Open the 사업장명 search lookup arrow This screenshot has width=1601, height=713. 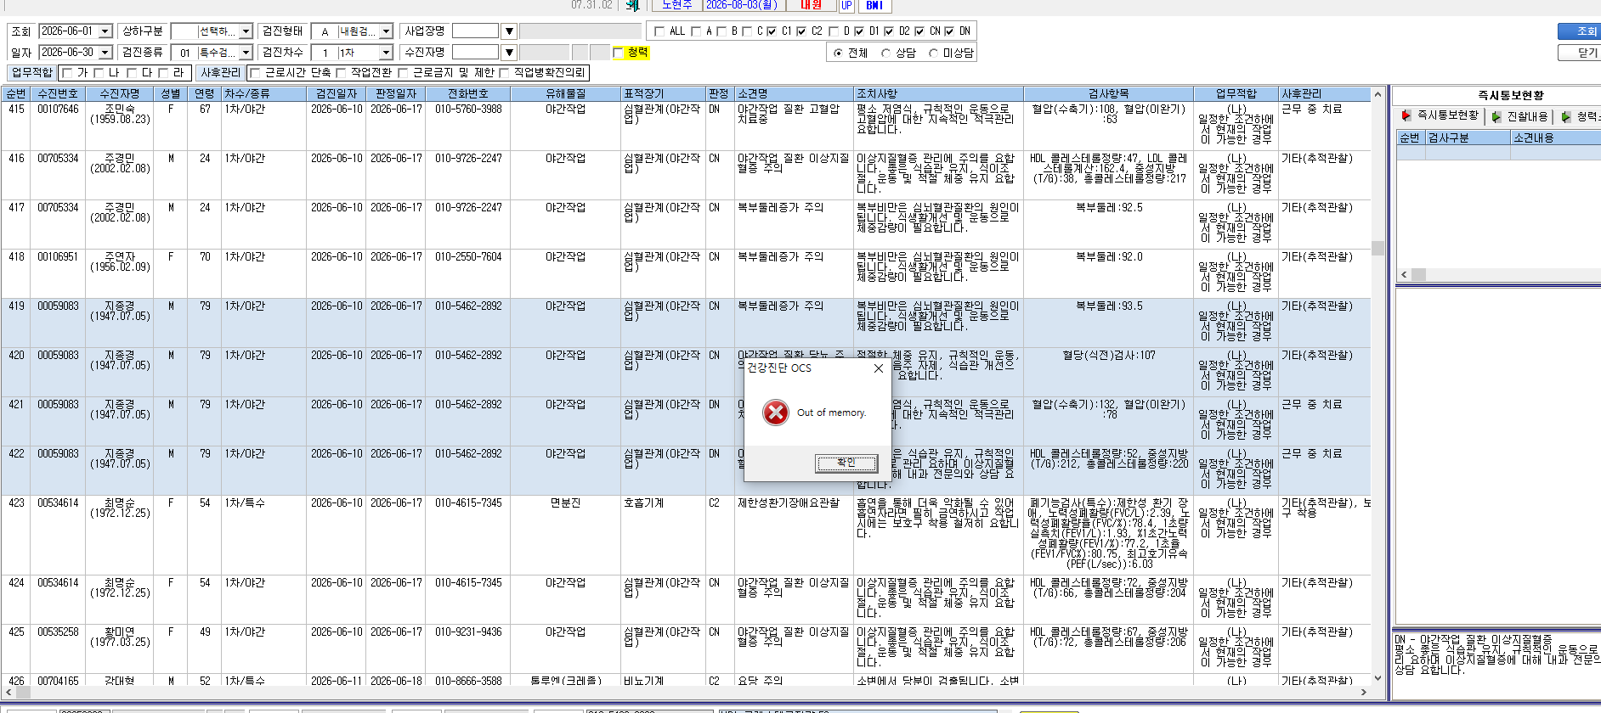(x=509, y=31)
